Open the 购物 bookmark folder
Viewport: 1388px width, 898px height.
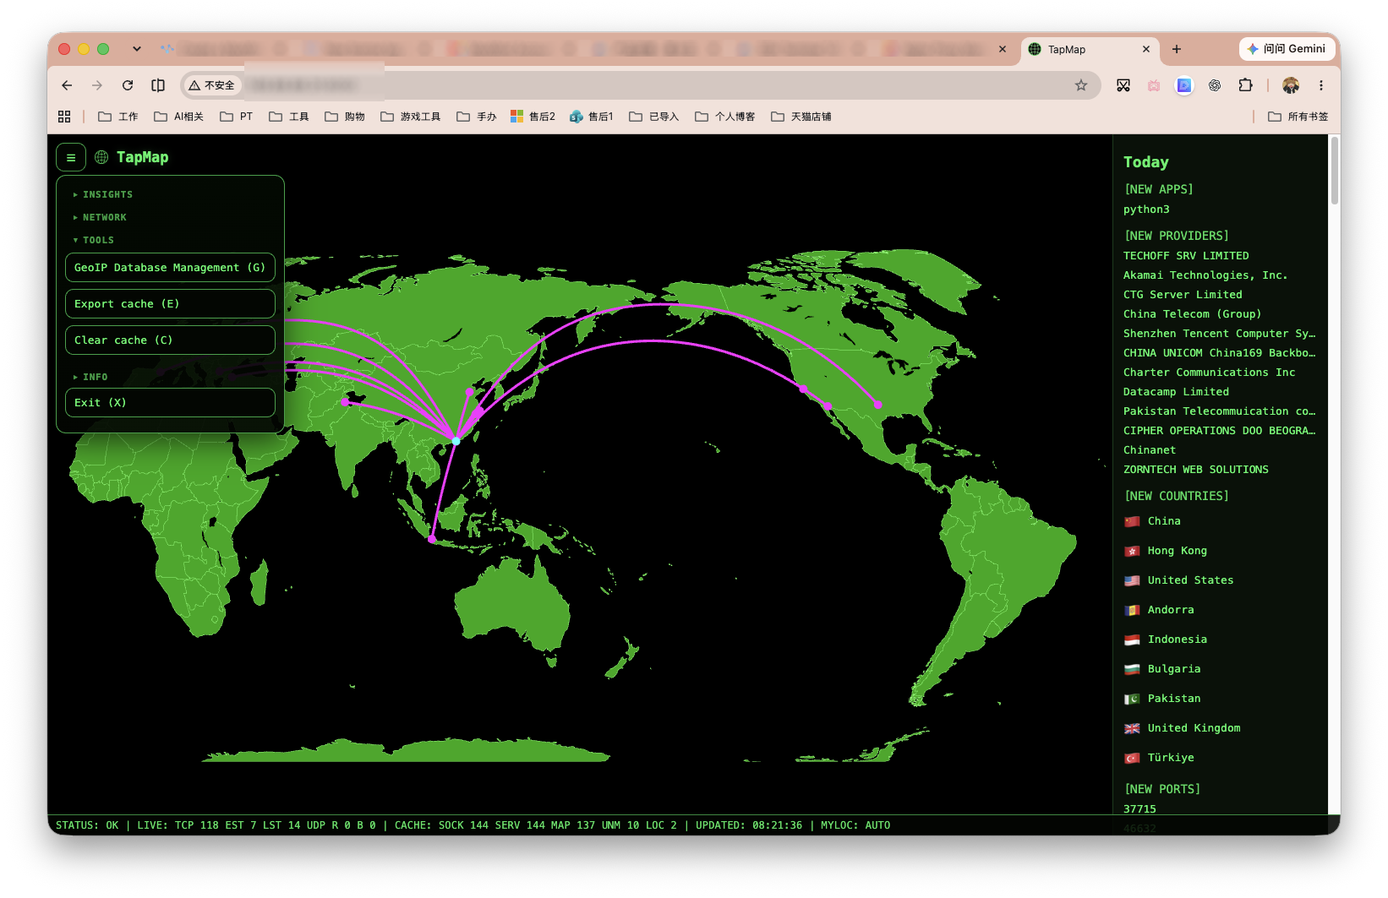pyautogui.click(x=345, y=117)
